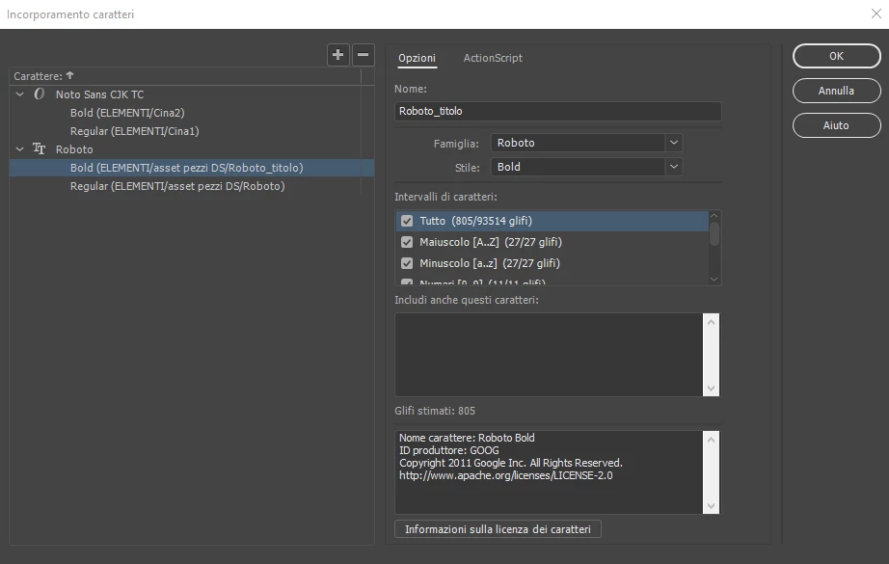
Task: Click the Apache license URL text
Action: 506,475
